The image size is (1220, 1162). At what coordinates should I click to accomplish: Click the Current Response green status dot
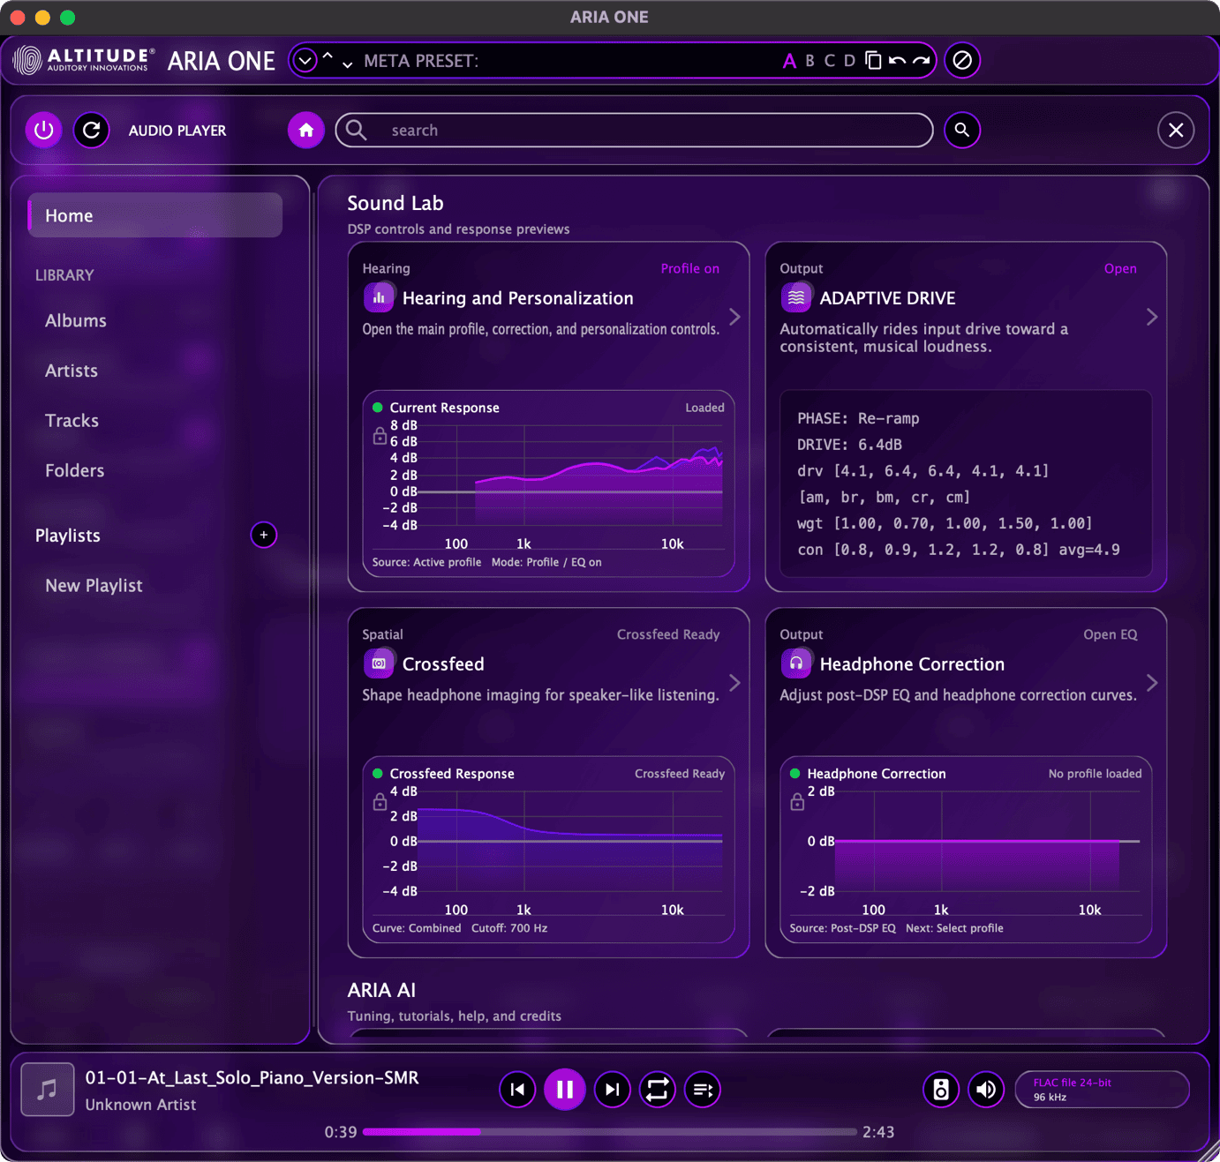(378, 408)
